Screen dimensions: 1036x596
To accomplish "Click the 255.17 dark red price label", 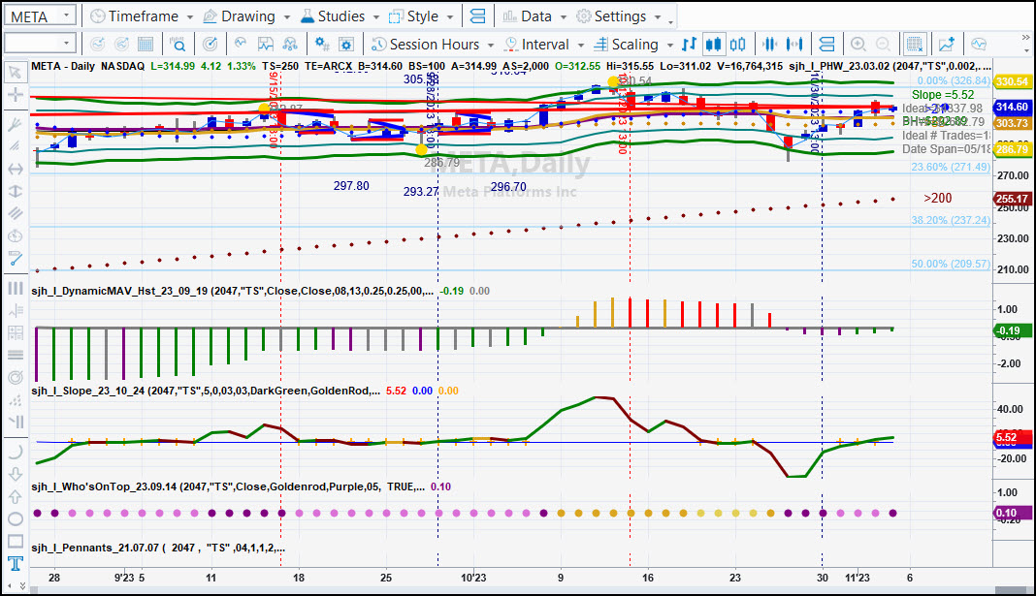I will click(x=1013, y=199).
